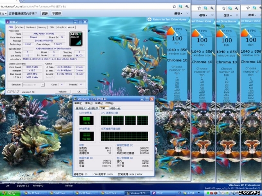Image resolution: width=262 pixels, height=196 pixels.
Task: Open the 選項(O) menu in Task Manager
Action: click(x=88, y=103)
